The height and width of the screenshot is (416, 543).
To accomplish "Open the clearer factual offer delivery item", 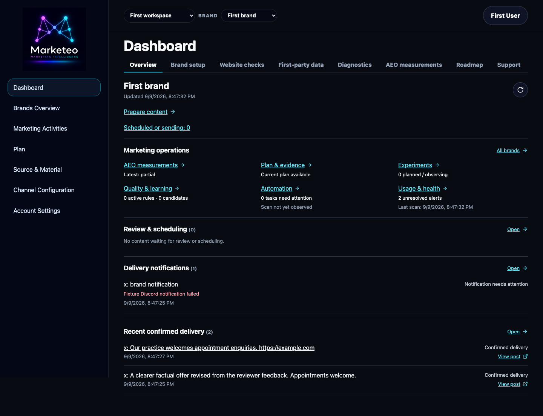I will [240, 375].
